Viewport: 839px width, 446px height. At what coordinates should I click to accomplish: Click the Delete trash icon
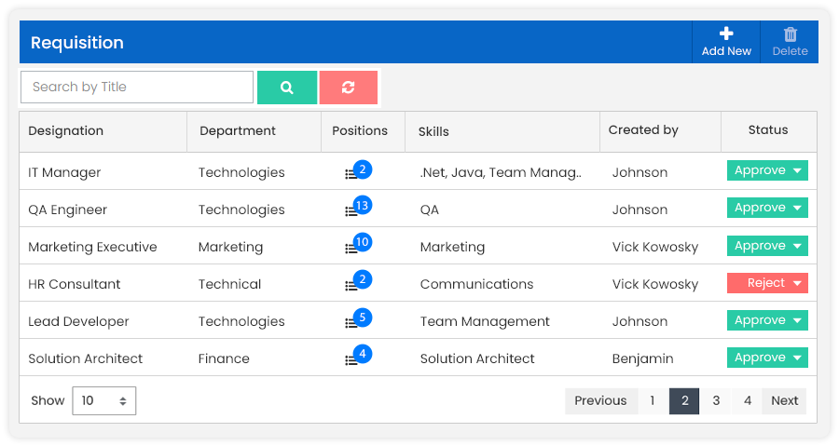tap(790, 34)
